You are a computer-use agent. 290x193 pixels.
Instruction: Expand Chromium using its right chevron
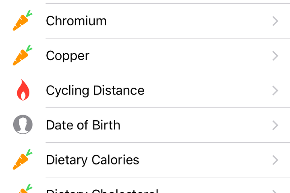(275, 21)
